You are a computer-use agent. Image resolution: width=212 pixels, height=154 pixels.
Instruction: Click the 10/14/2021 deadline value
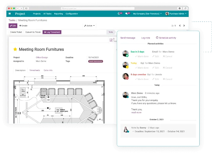click(93, 58)
